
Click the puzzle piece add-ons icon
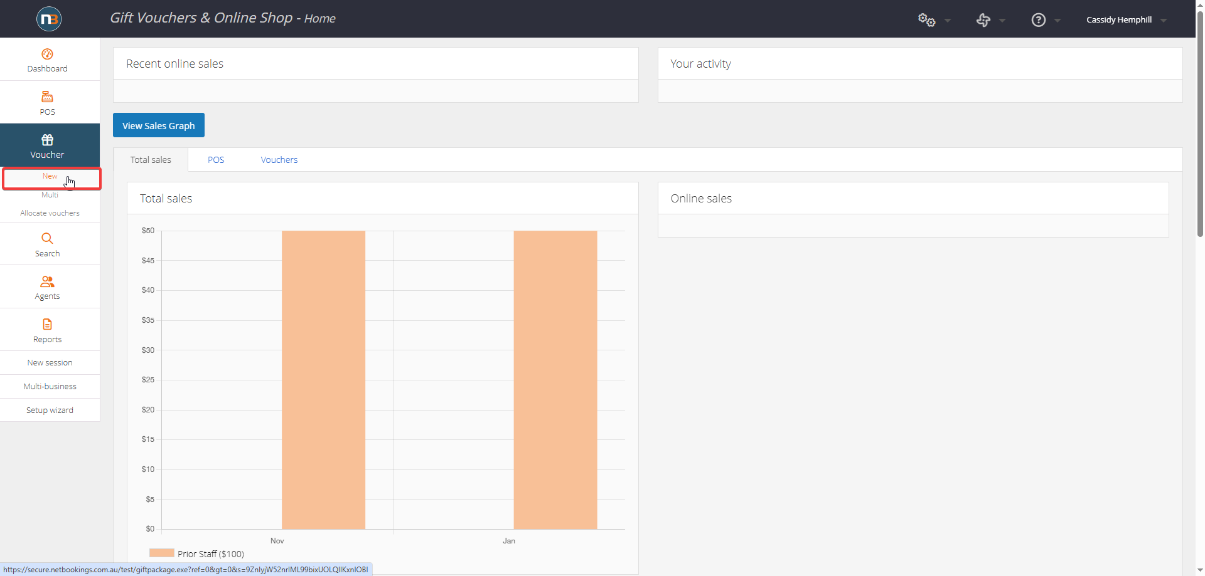(x=983, y=20)
